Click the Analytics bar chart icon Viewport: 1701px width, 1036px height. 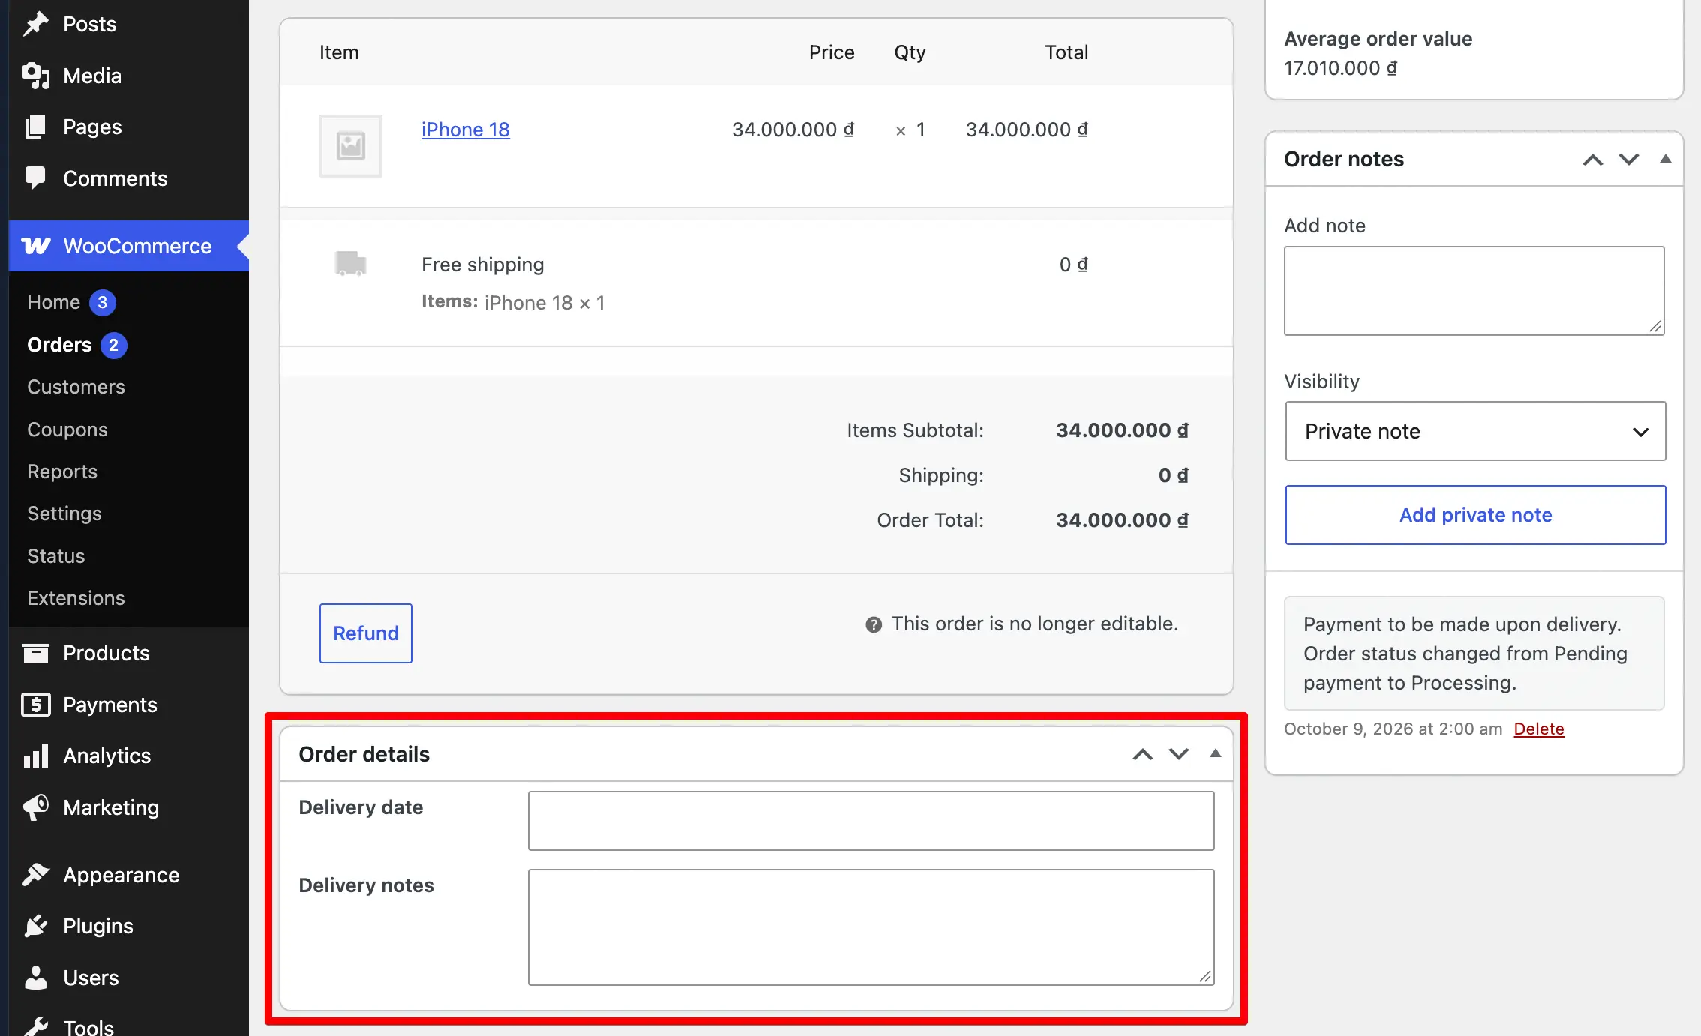click(x=35, y=756)
